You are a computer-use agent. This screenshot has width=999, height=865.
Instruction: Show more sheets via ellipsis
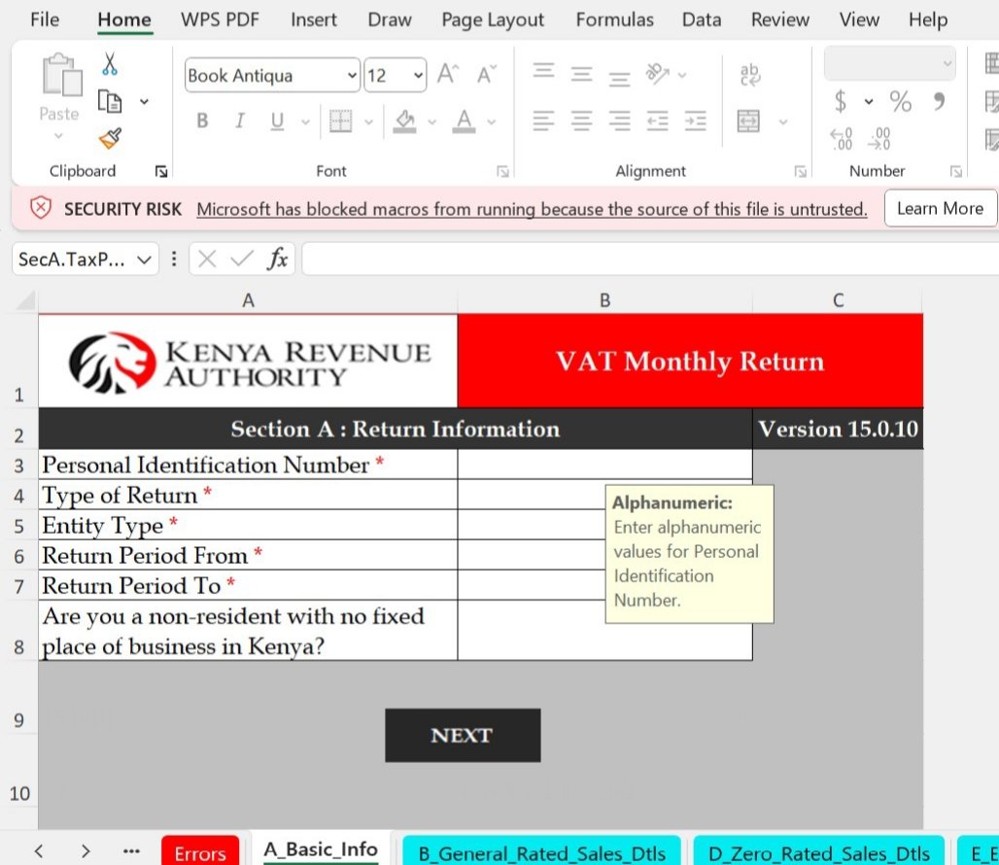click(131, 851)
